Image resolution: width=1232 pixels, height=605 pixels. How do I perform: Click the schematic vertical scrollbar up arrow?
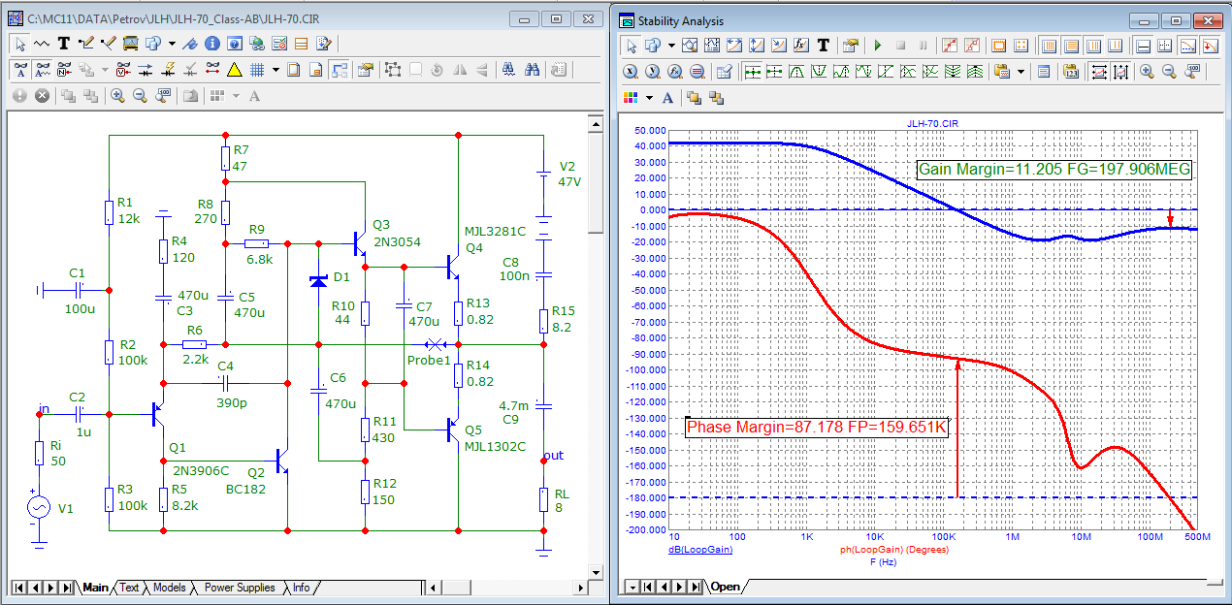(596, 122)
